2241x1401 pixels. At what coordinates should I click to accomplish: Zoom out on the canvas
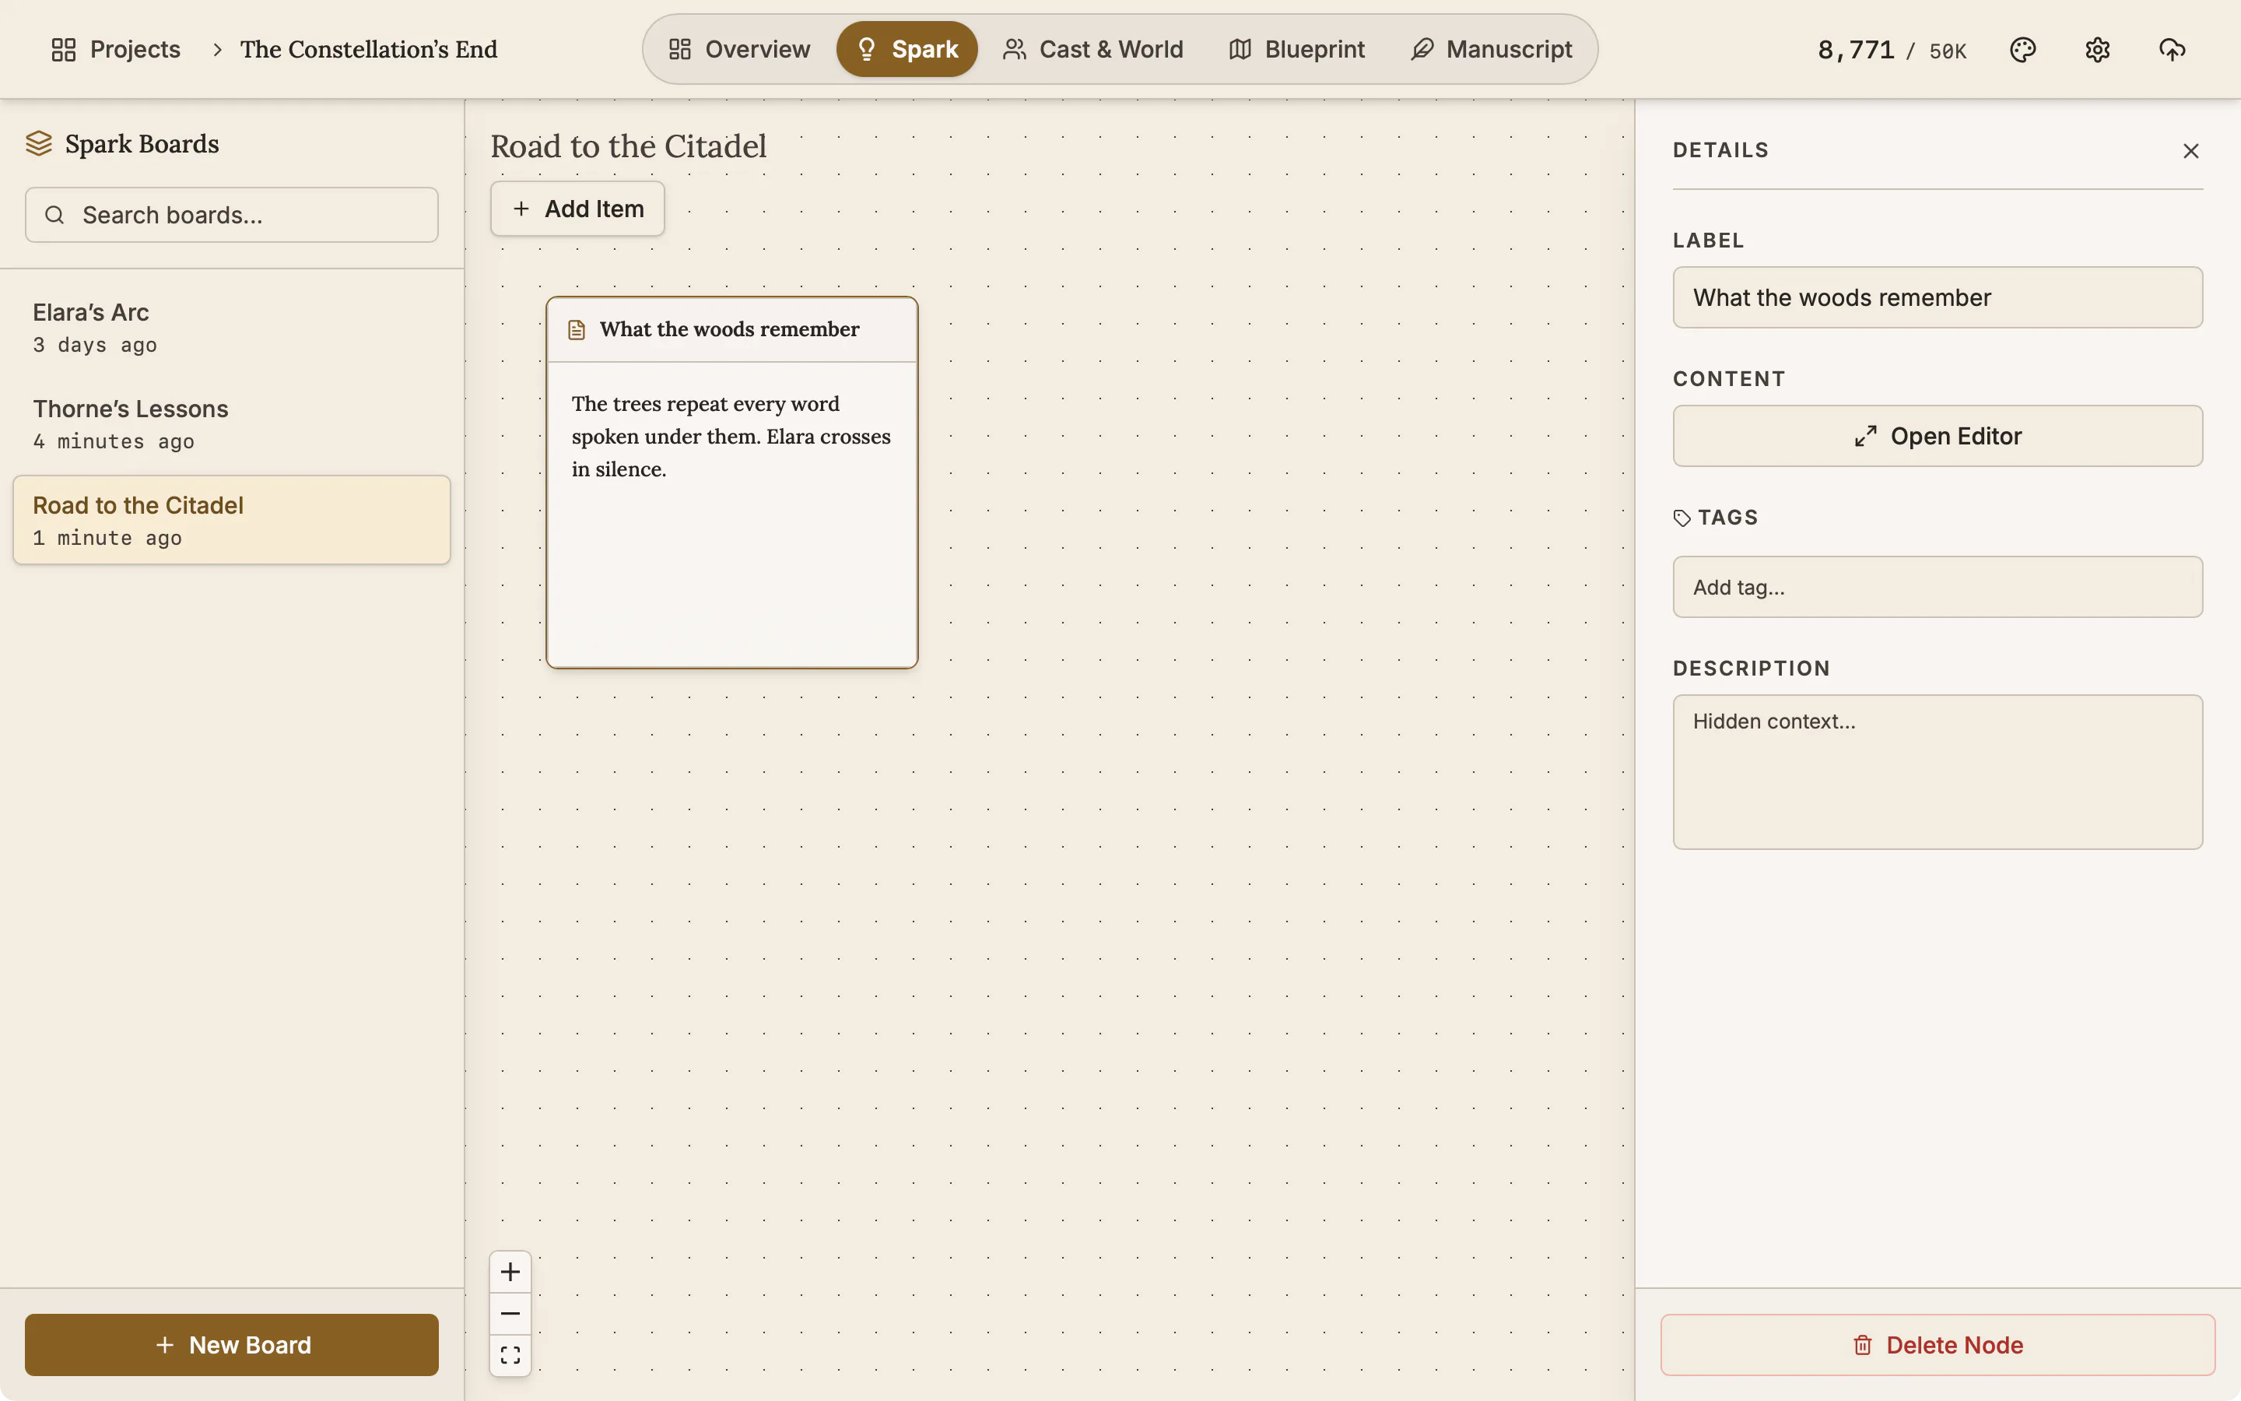[510, 1314]
